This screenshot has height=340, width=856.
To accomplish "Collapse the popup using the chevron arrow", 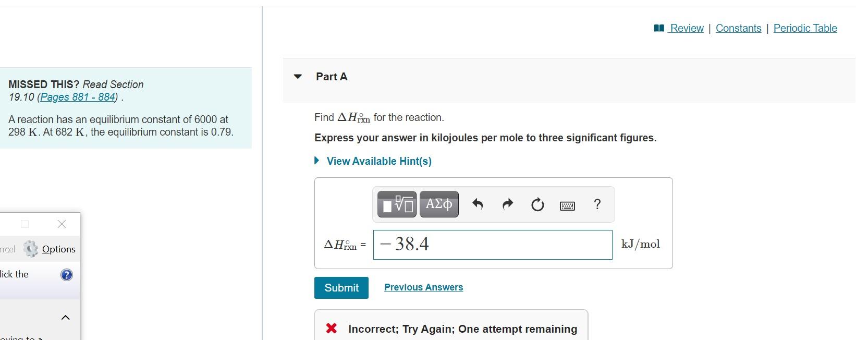I will pos(65,317).
